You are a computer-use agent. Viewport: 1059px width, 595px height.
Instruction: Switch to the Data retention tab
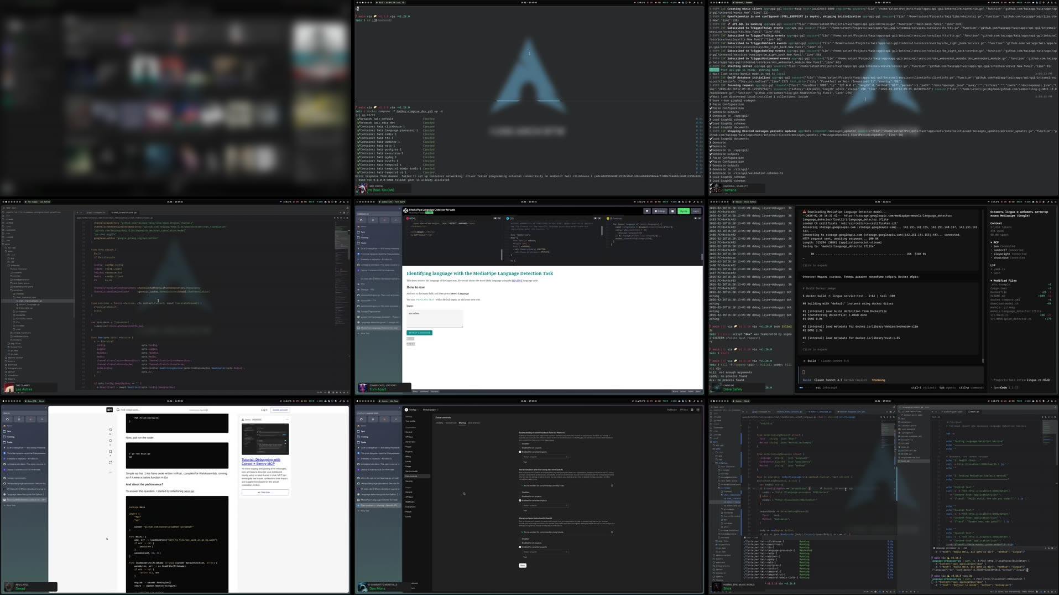click(474, 423)
